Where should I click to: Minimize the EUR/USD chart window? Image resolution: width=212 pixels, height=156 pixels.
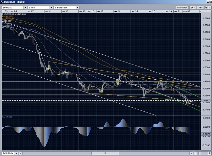208,2
